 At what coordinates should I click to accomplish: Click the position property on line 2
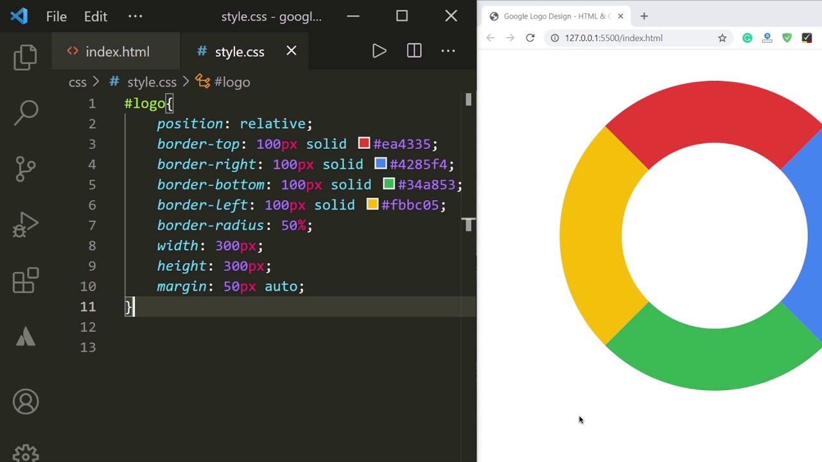(190, 123)
